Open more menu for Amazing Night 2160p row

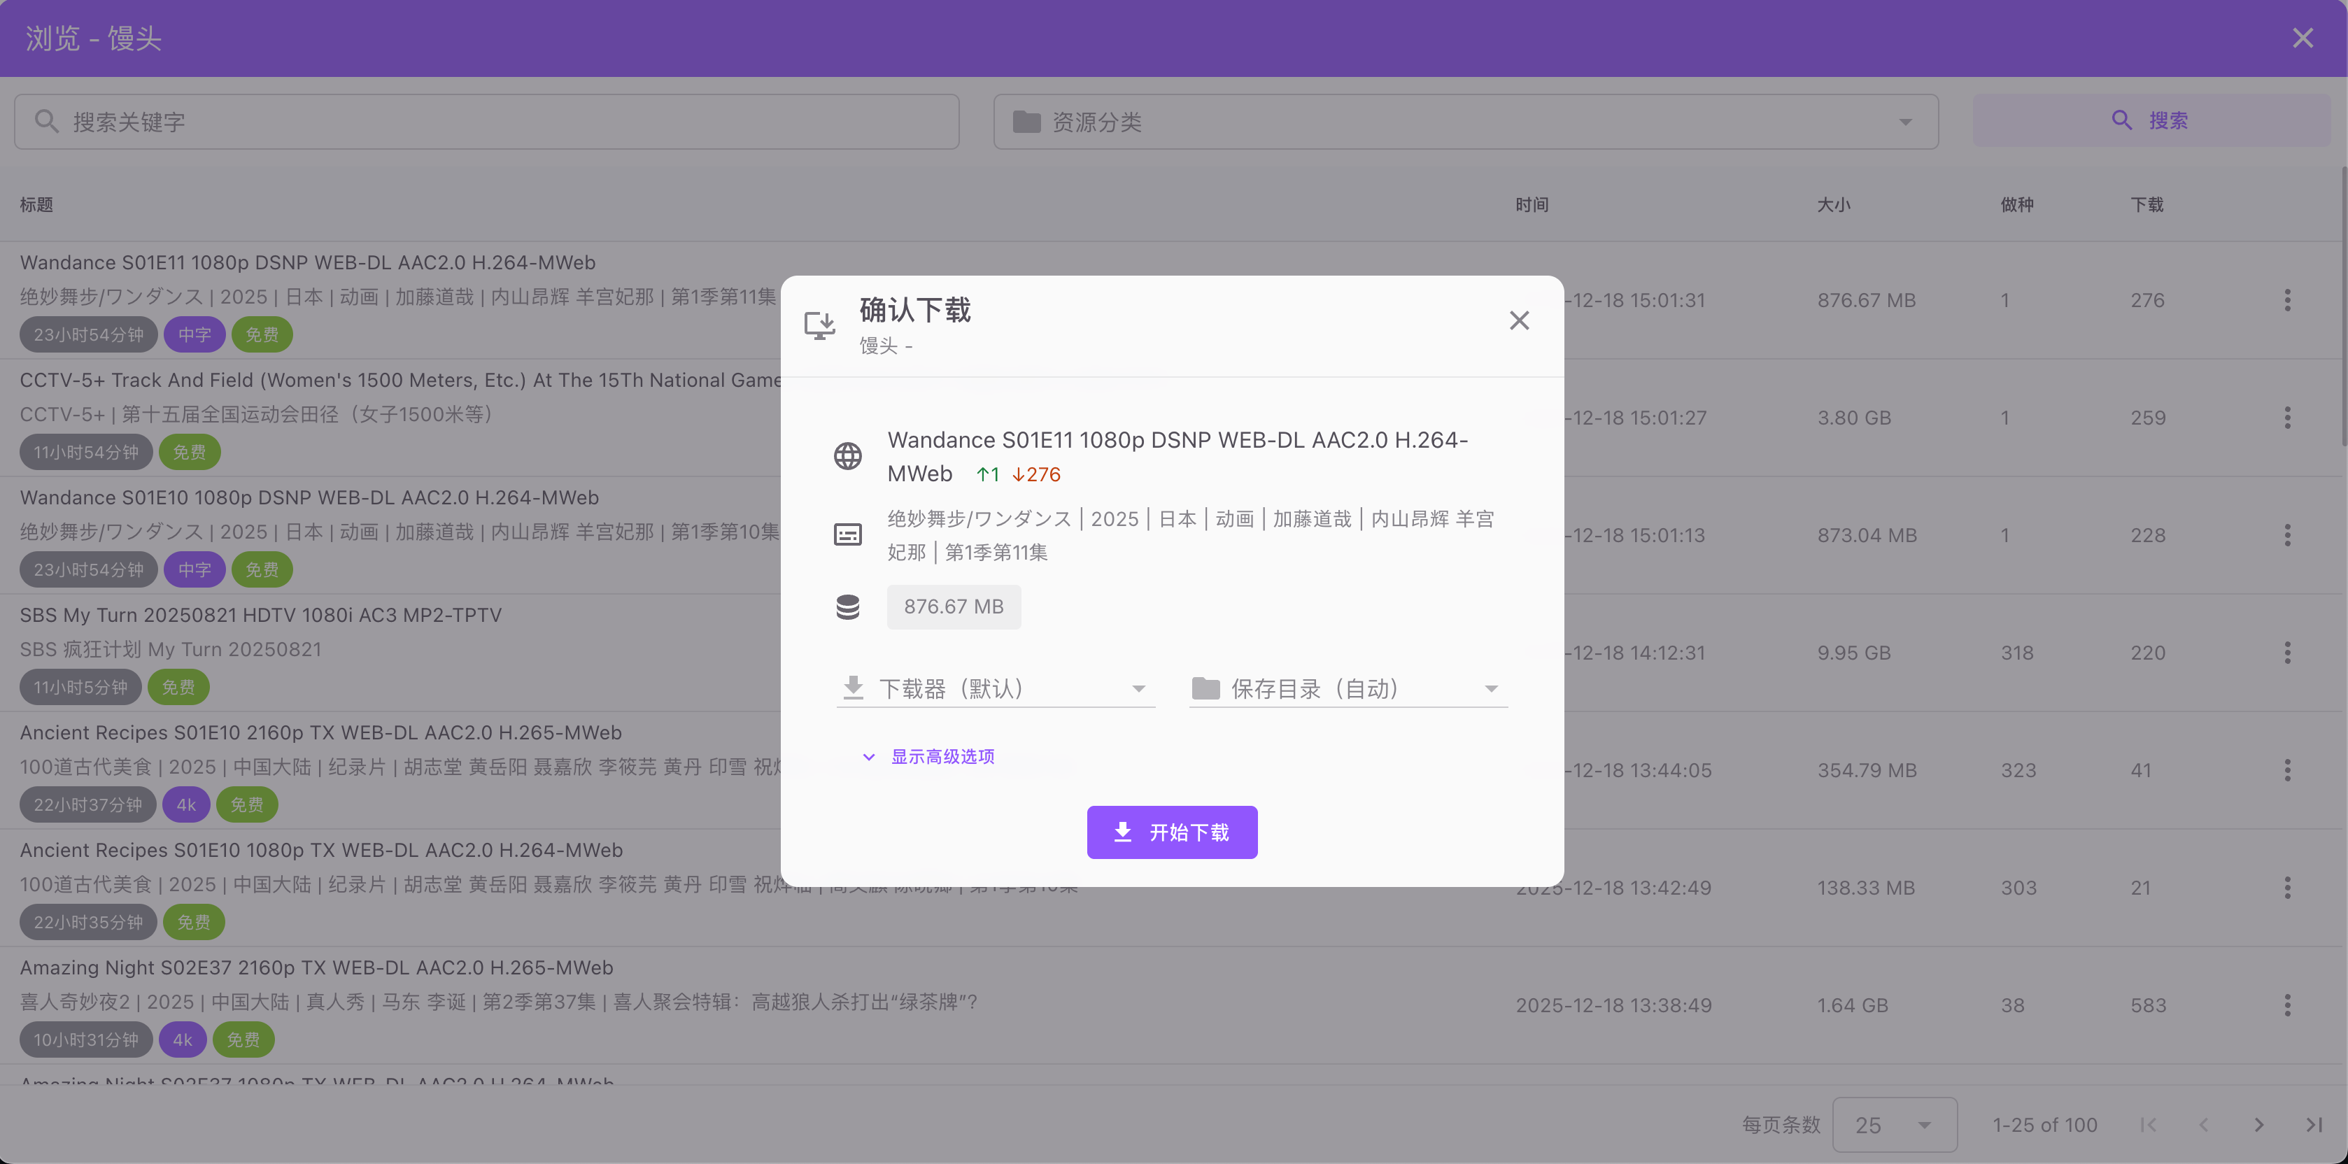[2287, 1005]
